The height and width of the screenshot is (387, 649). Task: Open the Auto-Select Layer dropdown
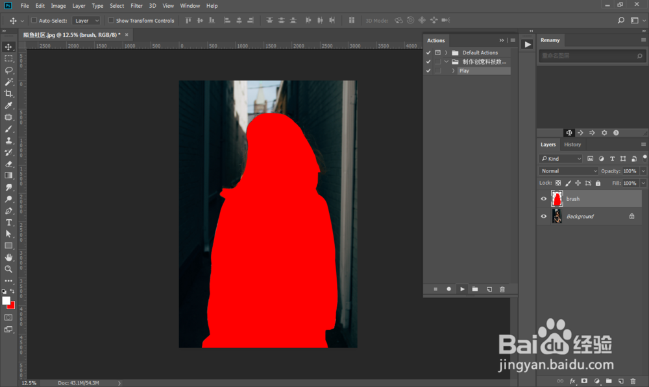point(86,20)
